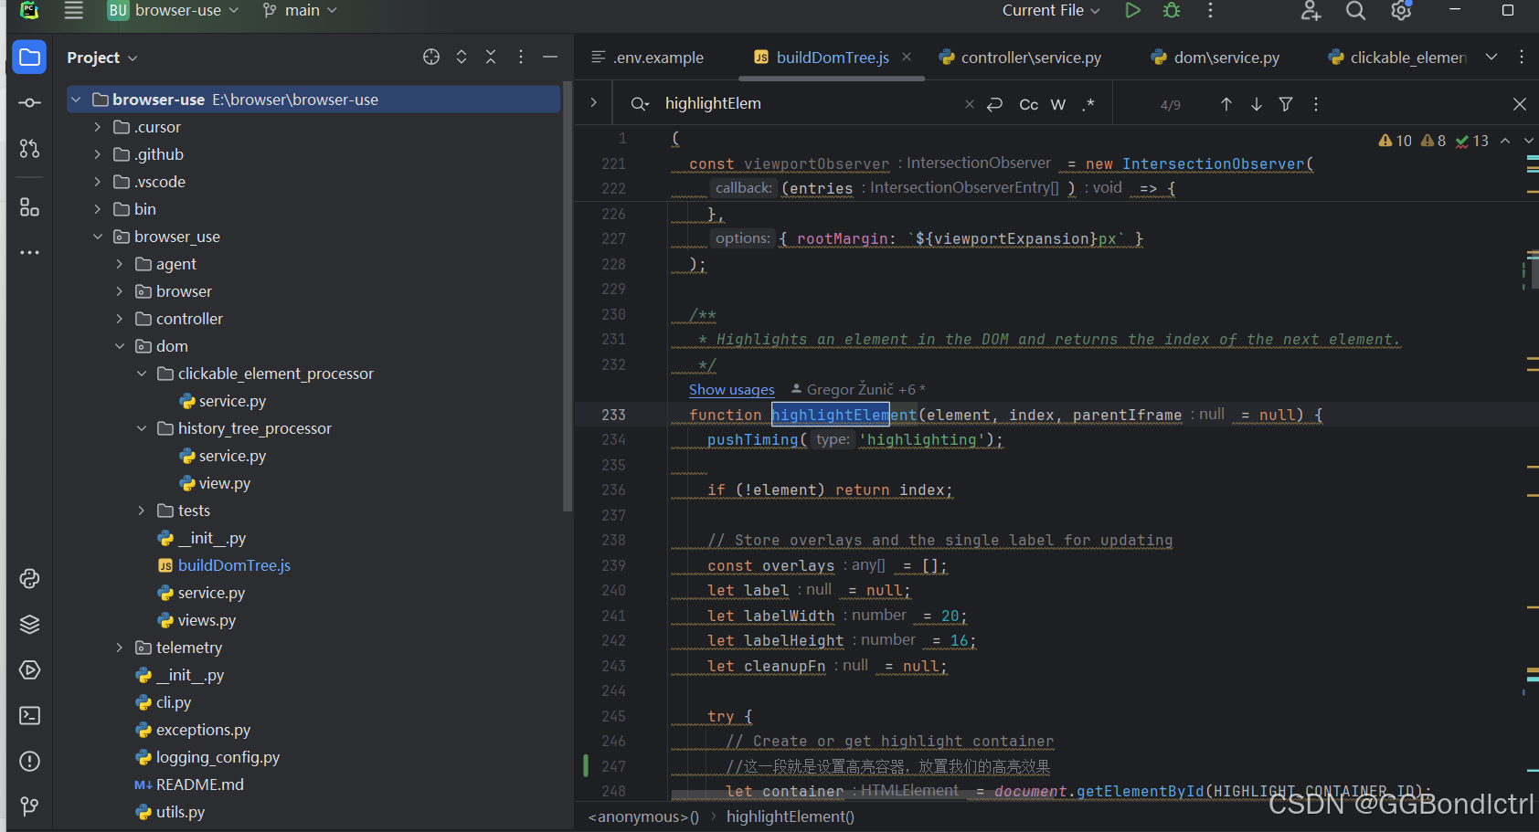The image size is (1539, 832).
Task: Click the Show usages link
Action: (731, 389)
